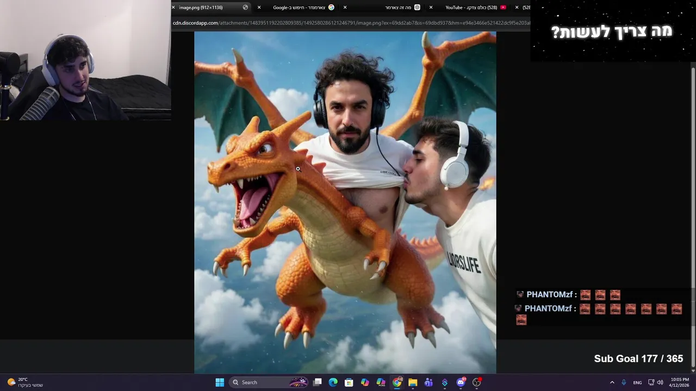Click the Google favicon on the search tab
The height and width of the screenshot is (391, 696).
pyautogui.click(x=331, y=8)
